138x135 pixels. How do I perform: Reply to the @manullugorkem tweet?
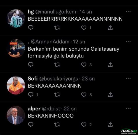[x=31, y=28]
